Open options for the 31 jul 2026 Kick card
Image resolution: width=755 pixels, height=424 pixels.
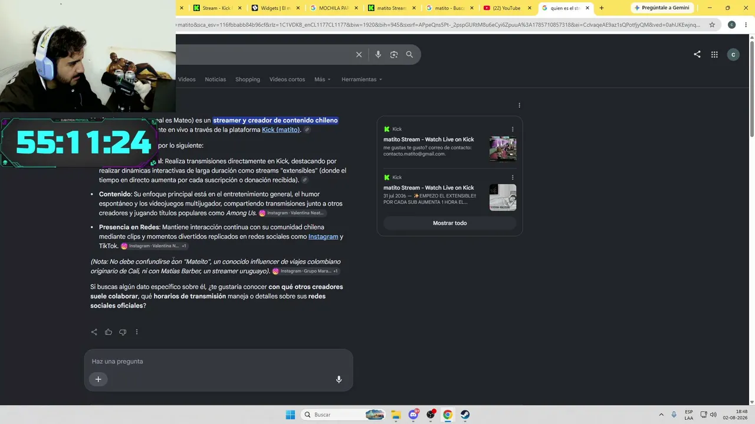pos(513,177)
